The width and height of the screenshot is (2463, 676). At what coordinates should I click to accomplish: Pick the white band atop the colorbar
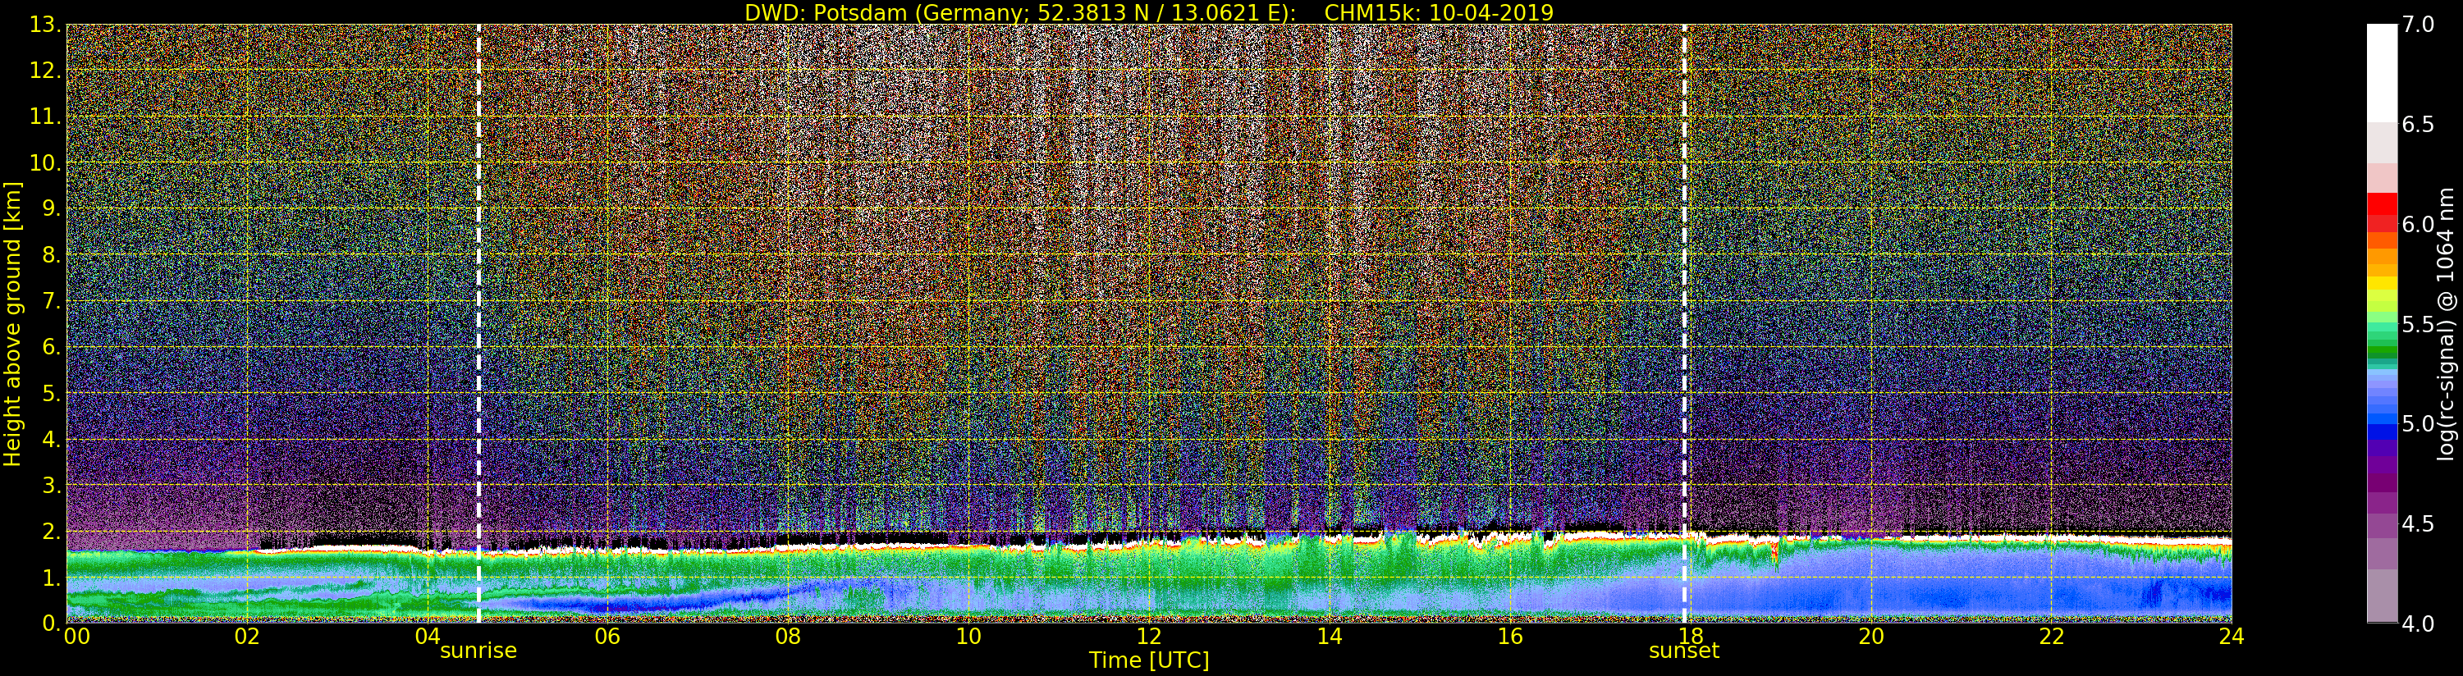[x=2382, y=73]
